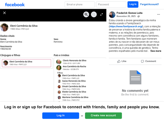Click the large blue Log In banner button
Viewport: 164px width, 123px height.
[x=61, y=115]
